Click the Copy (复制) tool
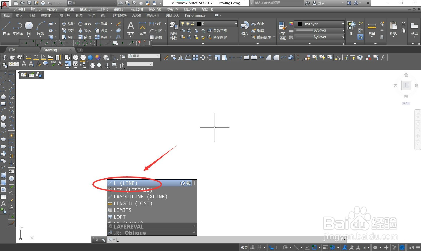This screenshot has height=251, width=421. 68,30
